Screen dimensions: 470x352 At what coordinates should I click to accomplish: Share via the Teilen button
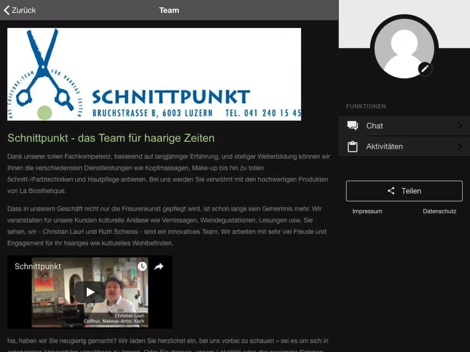point(404,191)
